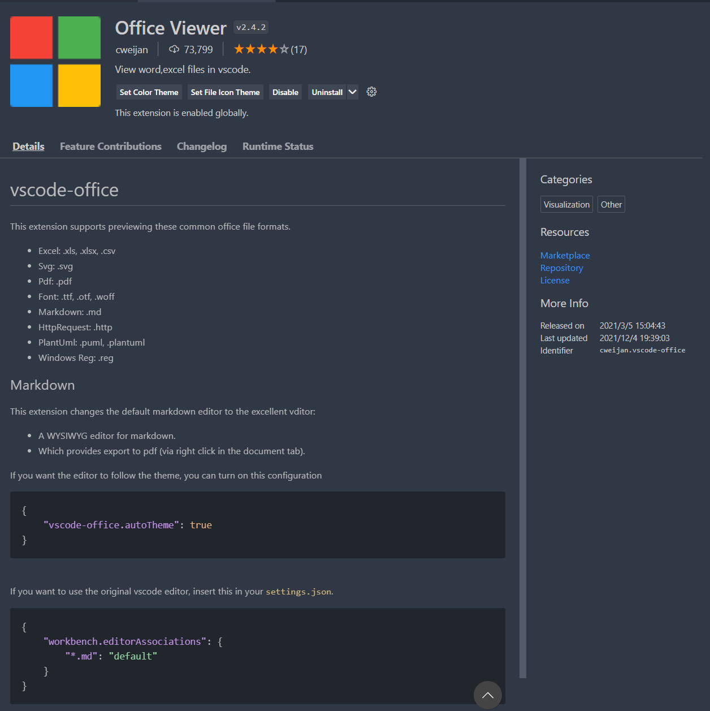Switch to the Feature Contributions tab
The height and width of the screenshot is (711, 710).
point(111,146)
